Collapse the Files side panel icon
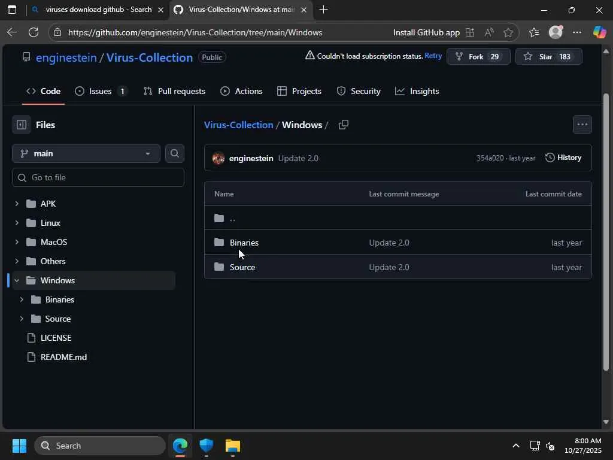The image size is (613, 460). [22, 125]
